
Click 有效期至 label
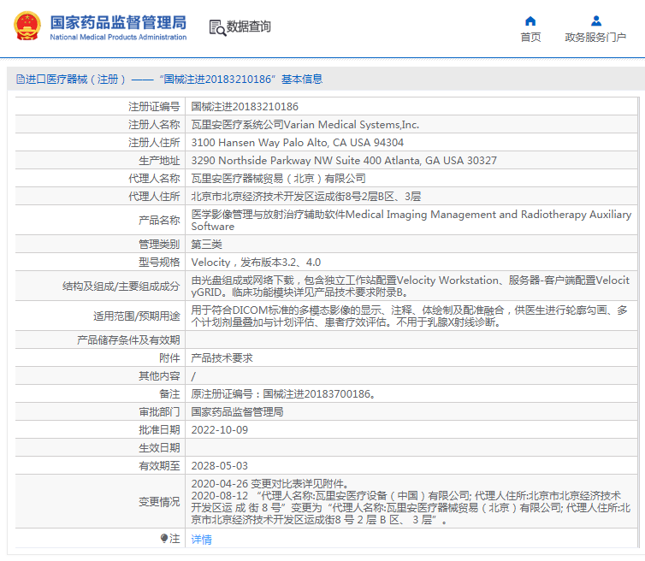pyautogui.click(x=159, y=465)
